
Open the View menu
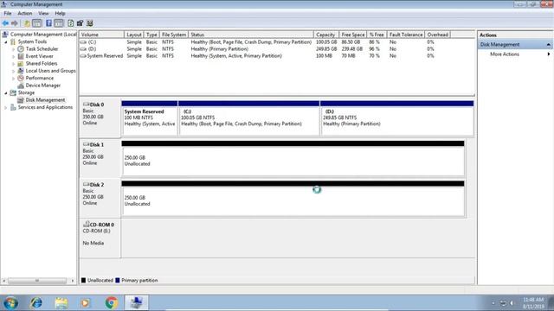(x=43, y=14)
